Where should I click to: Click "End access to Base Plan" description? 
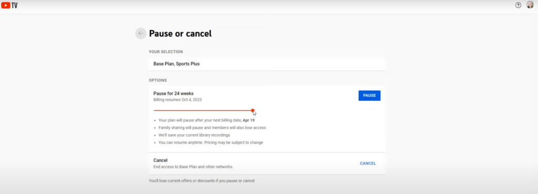193,167
